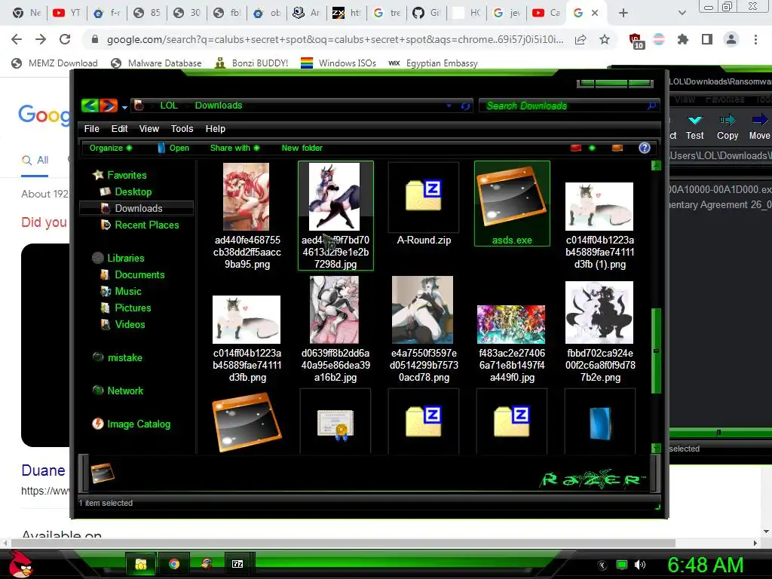This screenshot has width=772, height=579.
Task: Click Copy in background 7-Zip window
Action: (x=728, y=127)
